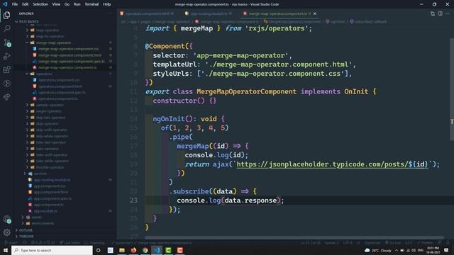Expand the map-operator folder
The image size is (454, 255).
pos(48,30)
